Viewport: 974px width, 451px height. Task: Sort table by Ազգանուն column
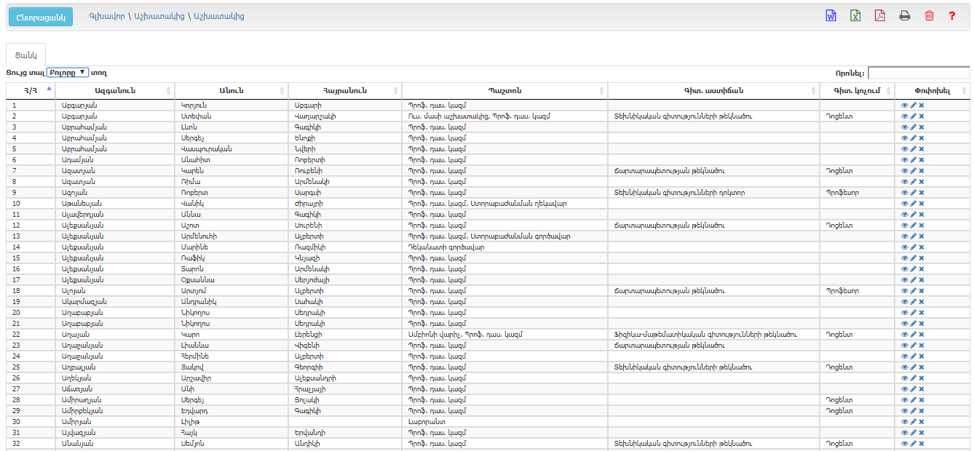point(115,90)
